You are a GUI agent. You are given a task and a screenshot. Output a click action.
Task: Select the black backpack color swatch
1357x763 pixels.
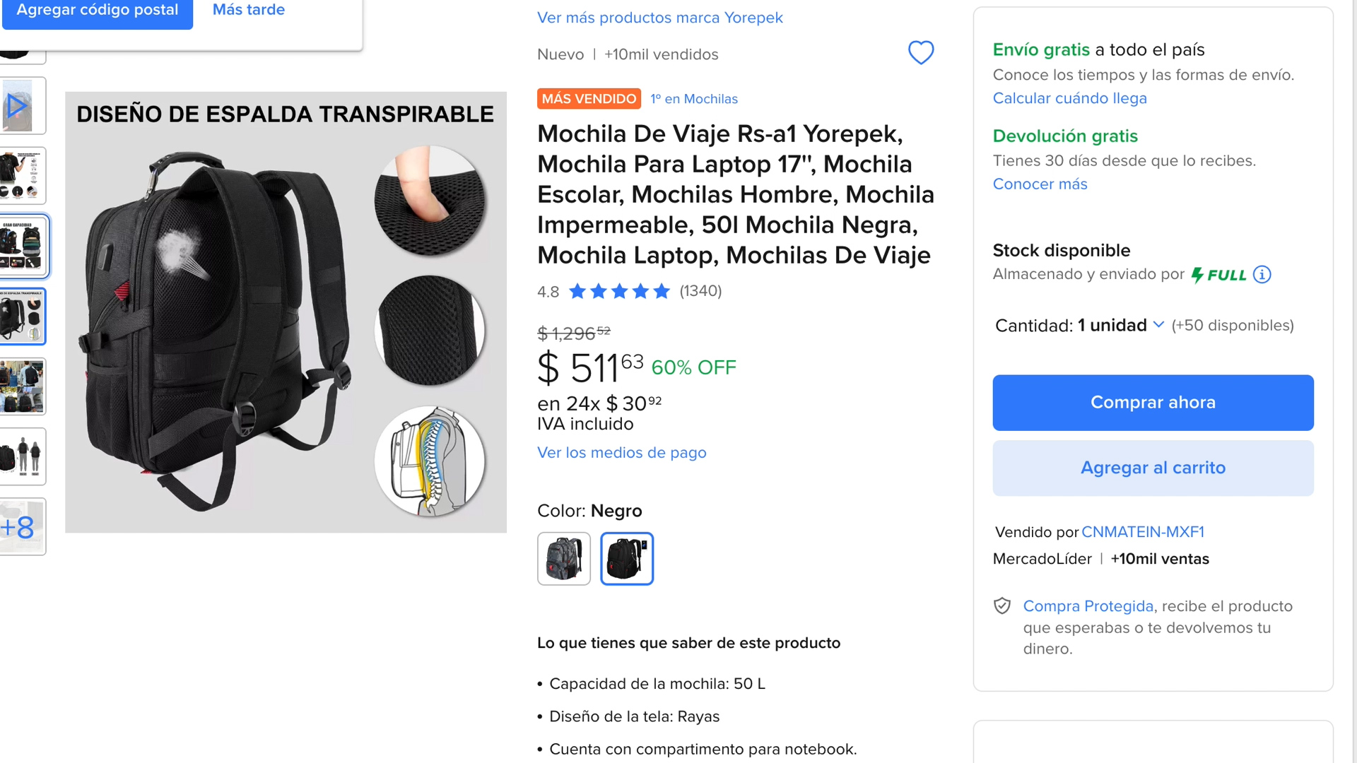627,559
